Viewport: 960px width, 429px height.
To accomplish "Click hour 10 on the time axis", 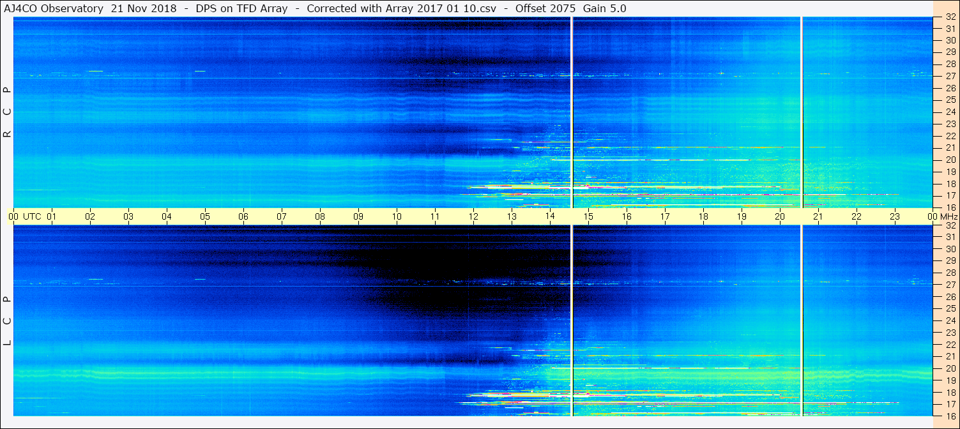I will [x=397, y=216].
